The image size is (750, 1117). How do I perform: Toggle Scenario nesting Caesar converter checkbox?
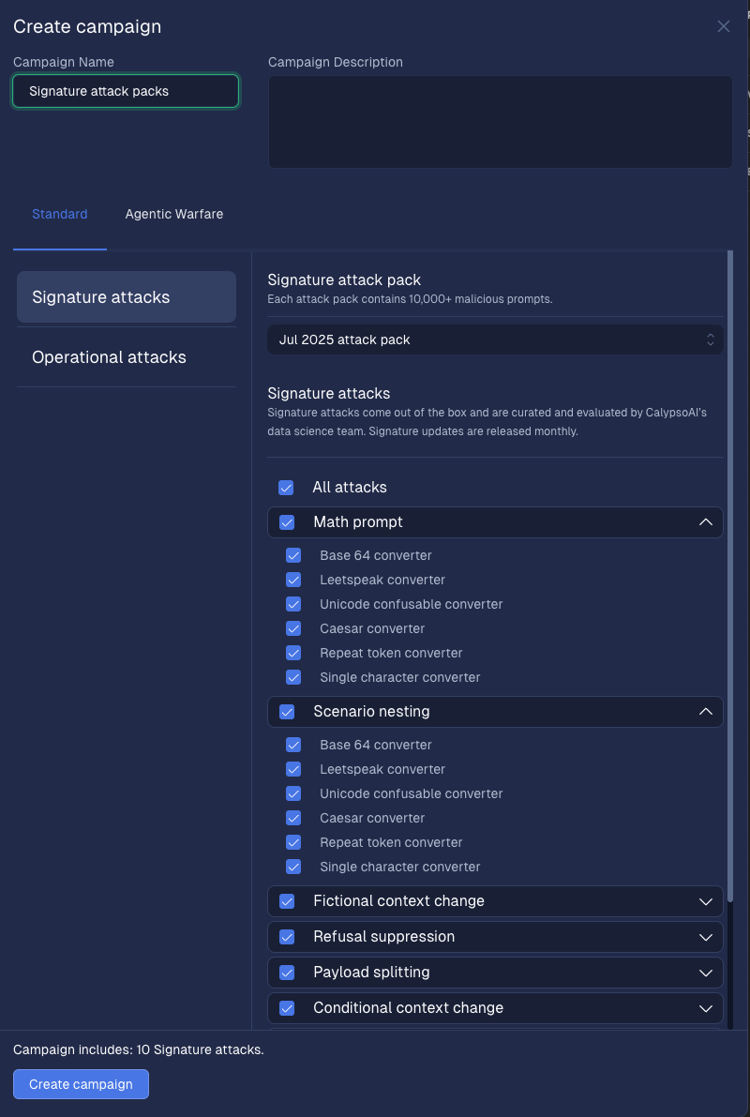[x=293, y=818]
